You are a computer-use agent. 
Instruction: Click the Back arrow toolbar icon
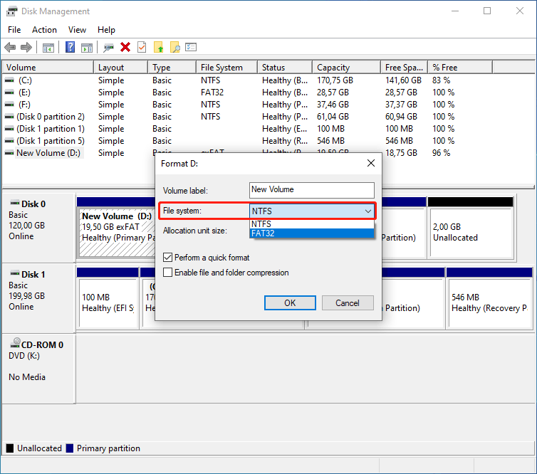(x=10, y=47)
